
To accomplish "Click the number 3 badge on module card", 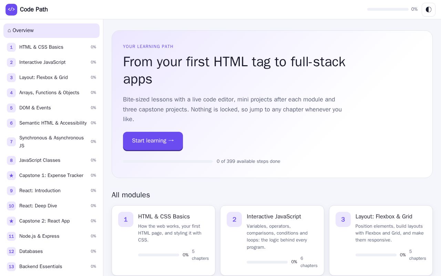I will point(343,219).
